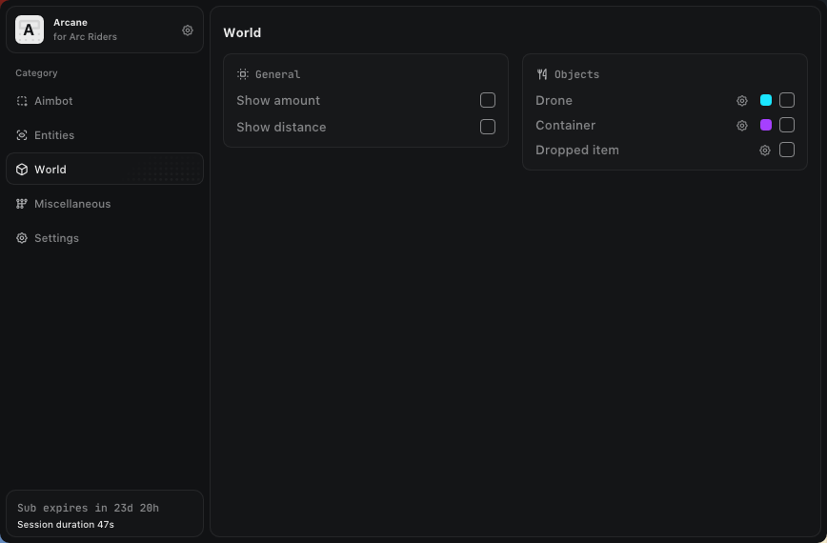Click the gear icon beside Arcane title
This screenshot has width=827, height=543.
tap(188, 30)
